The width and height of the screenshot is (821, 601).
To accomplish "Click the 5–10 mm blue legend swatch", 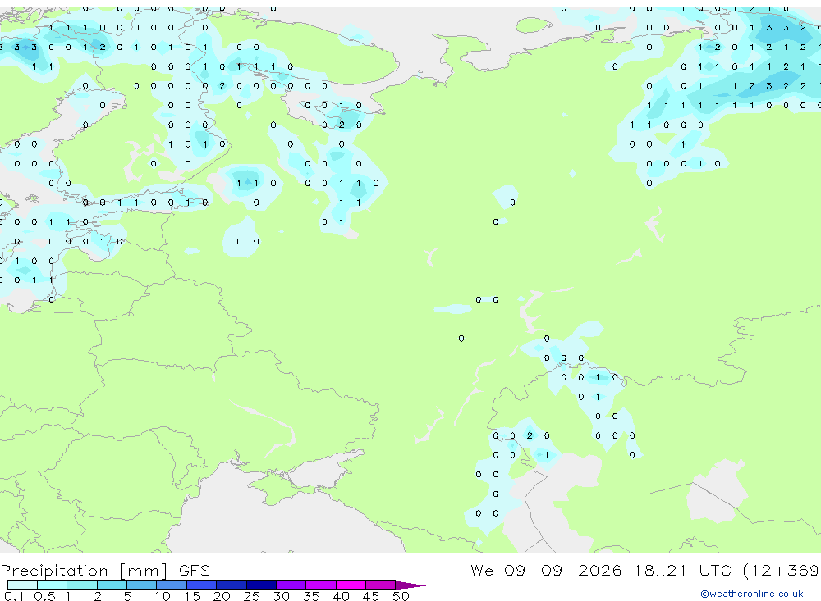I will point(142,585).
